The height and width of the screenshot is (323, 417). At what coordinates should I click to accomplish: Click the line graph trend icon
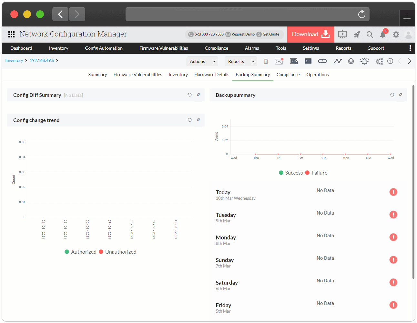click(338, 61)
